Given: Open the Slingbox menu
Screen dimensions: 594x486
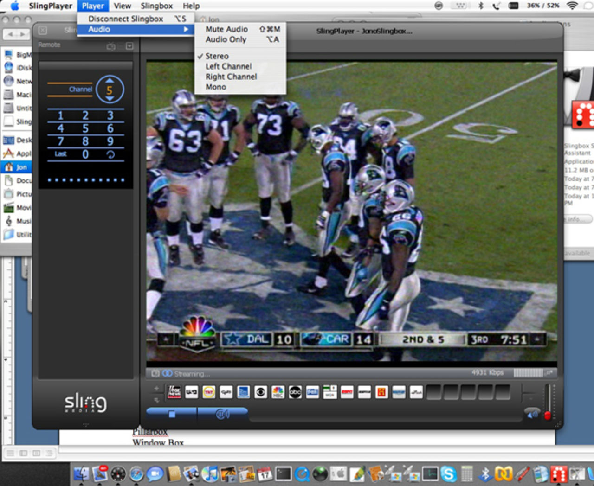Looking at the screenshot, I should point(156,6).
